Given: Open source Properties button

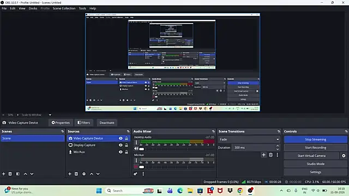Looking at the screenshot, I should [61, 122].
